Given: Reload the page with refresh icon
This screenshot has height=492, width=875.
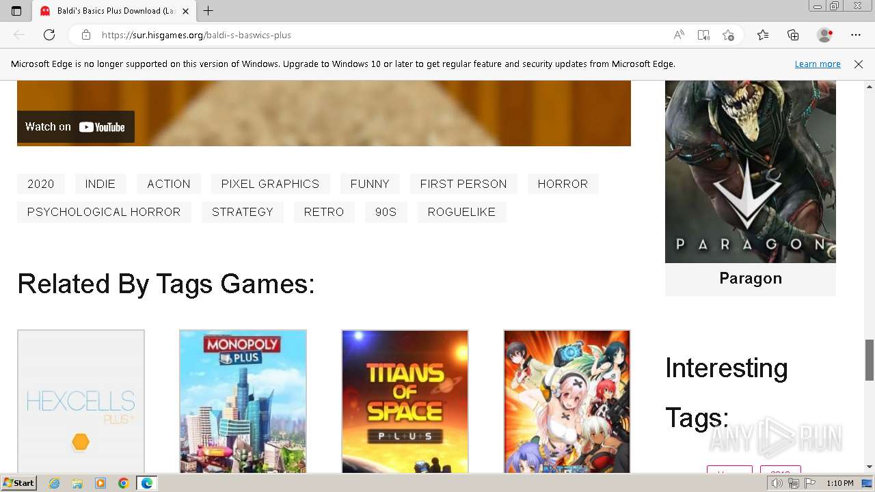Looking at the screenshot, I should coord(49,35).
